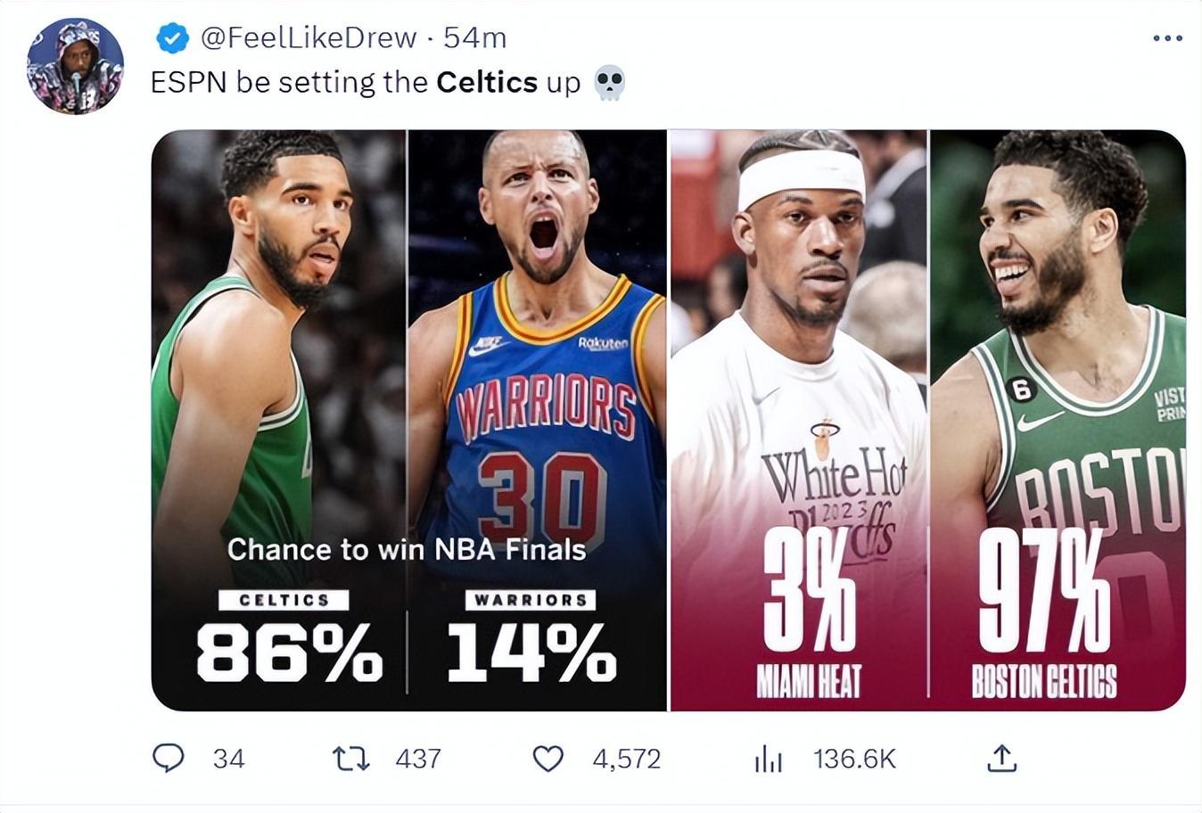1202x813 pixels.
Task: Open the 54m timestamp link
Action: [x=475, y=37]
